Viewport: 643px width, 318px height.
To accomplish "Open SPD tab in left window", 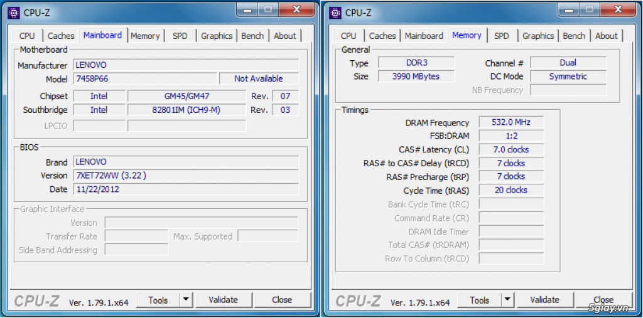I will (x=180, y=36).
